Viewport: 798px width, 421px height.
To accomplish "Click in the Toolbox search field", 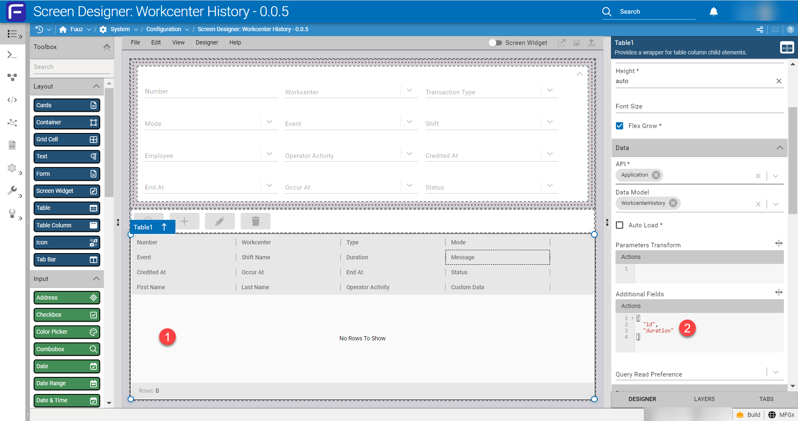I will click(71, 67).
